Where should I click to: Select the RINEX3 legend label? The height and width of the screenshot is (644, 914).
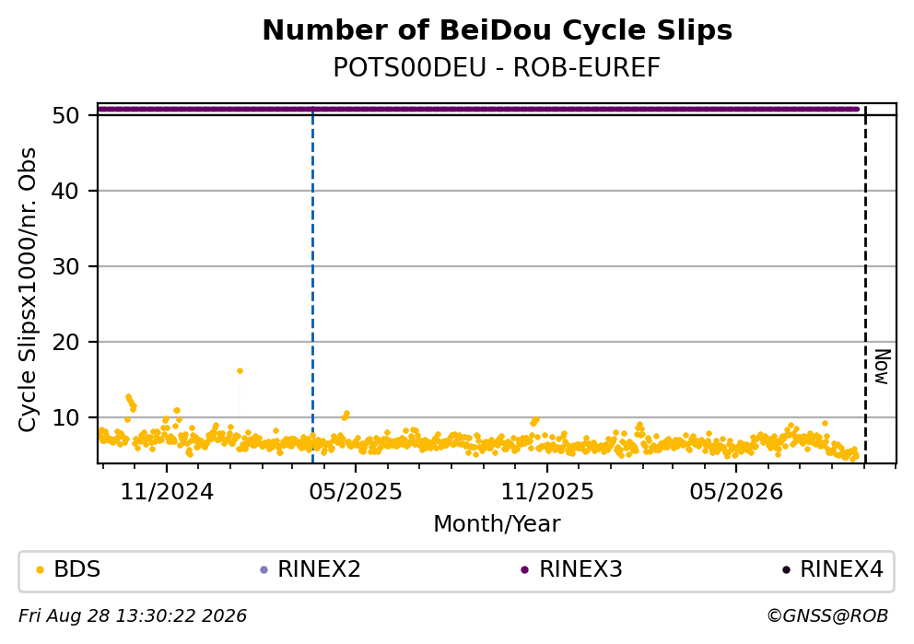tap(580, 569)
